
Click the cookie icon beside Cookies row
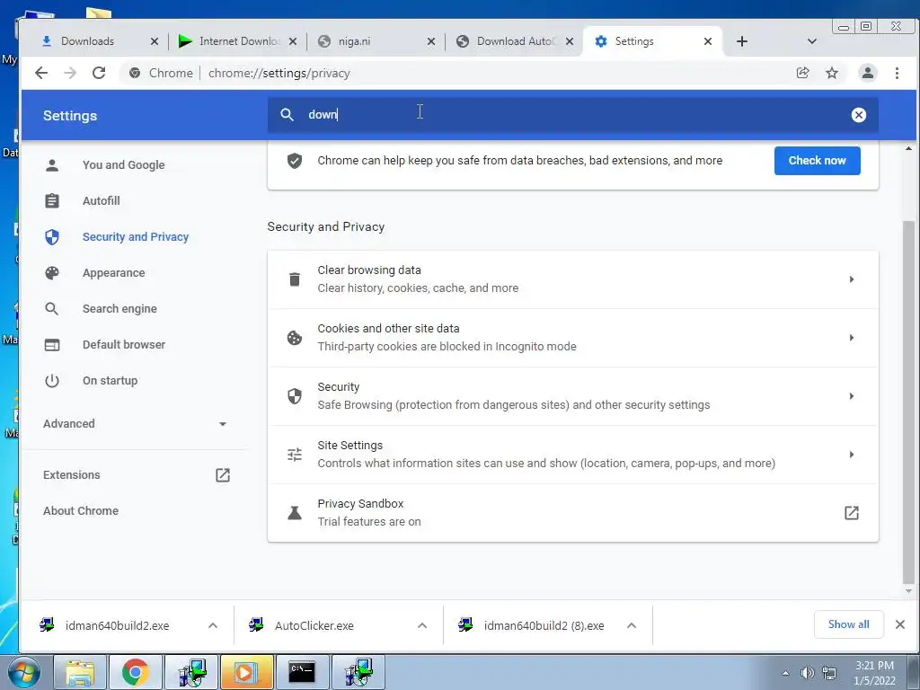(295, 338)
